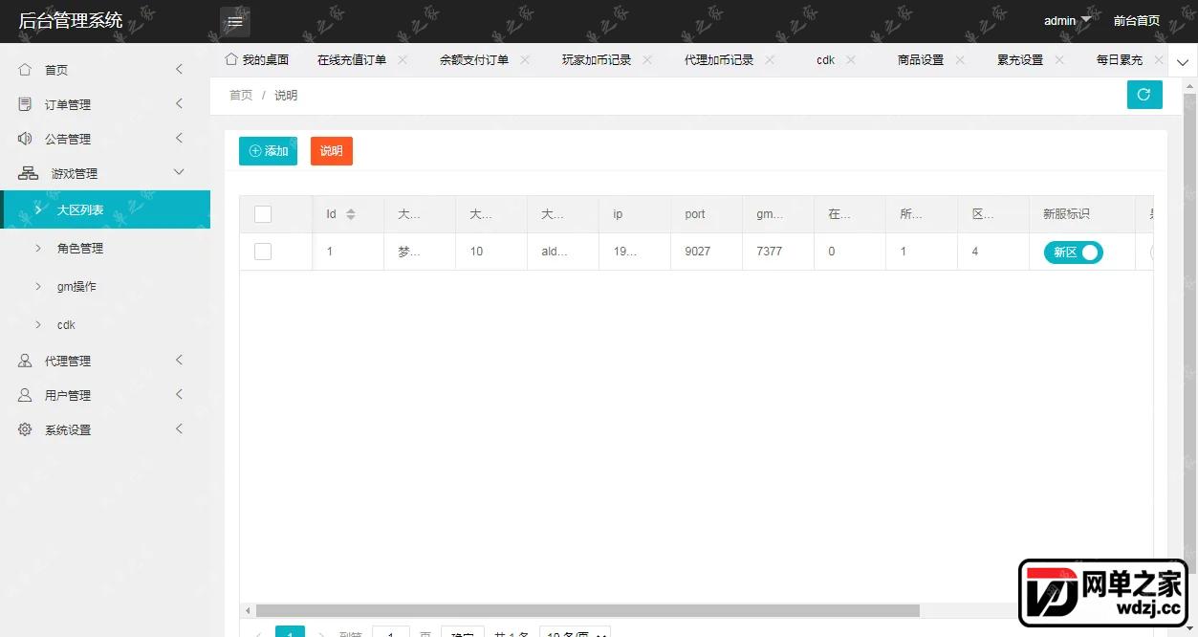Click the speaker icon beside 公告管理
The width and height of the screenshot is (1198, 637).
coord(26,139)
